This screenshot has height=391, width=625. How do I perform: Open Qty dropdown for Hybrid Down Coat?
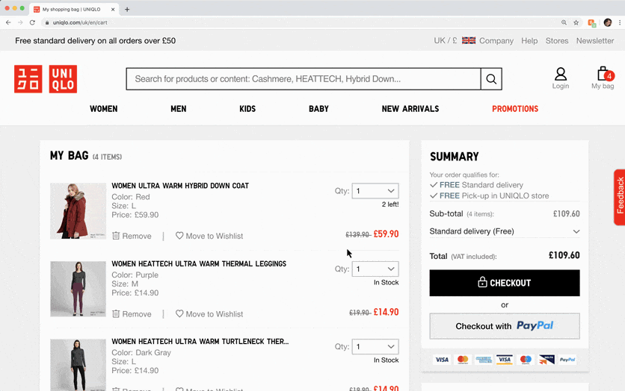pos(375,191)
